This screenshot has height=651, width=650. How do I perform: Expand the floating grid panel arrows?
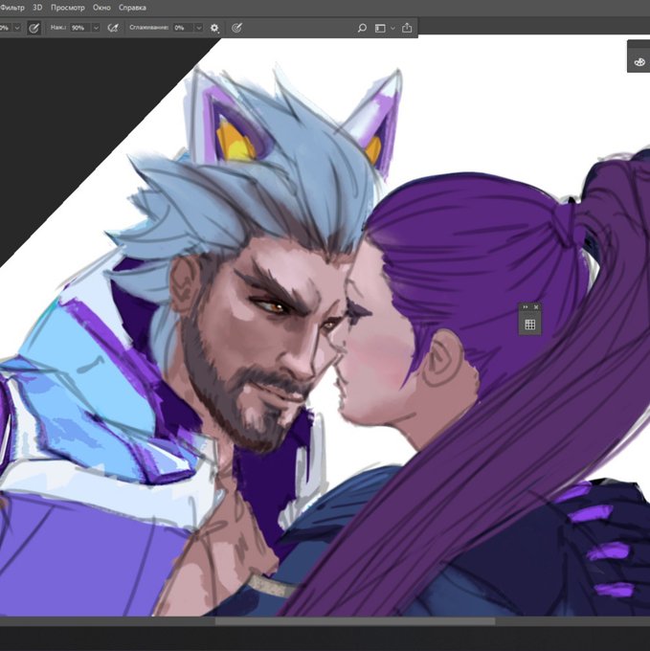pos(526,306)
